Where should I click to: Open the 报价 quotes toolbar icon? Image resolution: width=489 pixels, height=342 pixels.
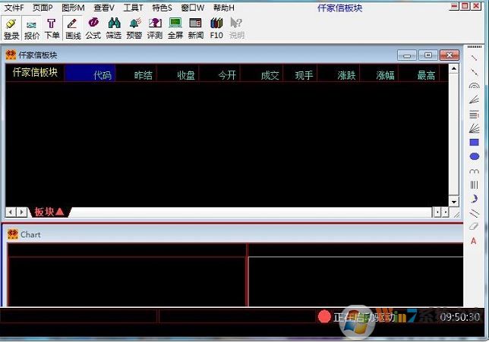pos(32,28)
